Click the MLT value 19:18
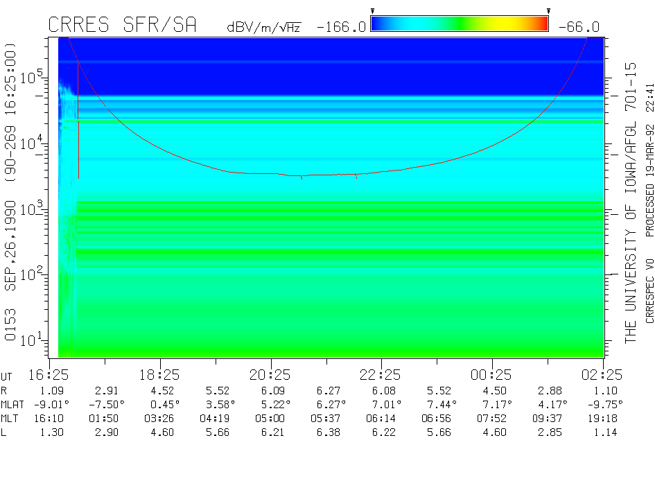The width and height of the screenshot is (655, 499). pyautogui.click(x=602, y=419)
